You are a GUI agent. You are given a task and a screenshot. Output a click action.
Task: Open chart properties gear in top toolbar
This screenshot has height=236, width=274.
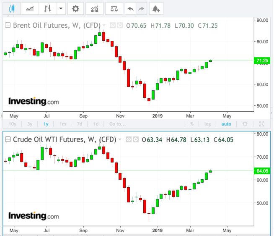75,8
